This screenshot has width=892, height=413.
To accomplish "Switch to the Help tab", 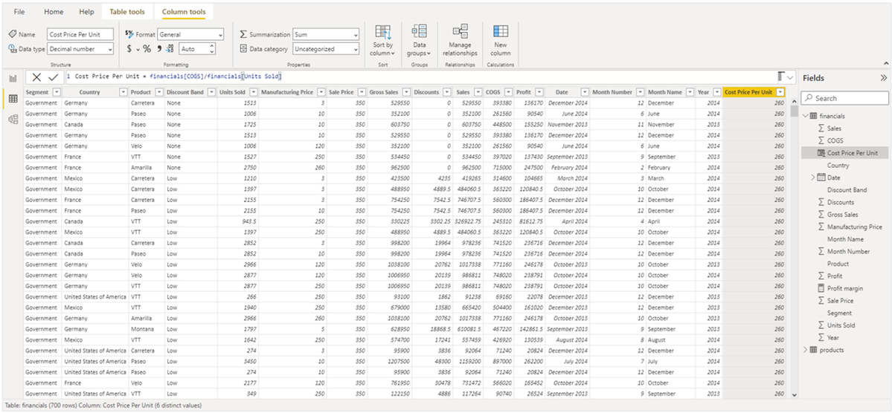I will 86,11.
